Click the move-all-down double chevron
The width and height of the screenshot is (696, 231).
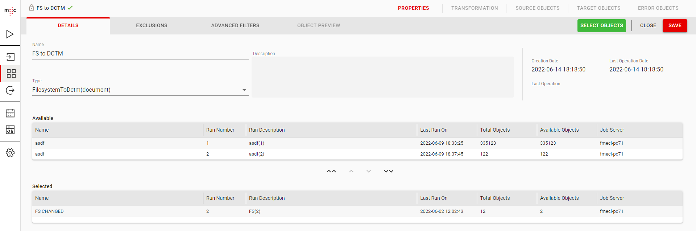point(388,171)
